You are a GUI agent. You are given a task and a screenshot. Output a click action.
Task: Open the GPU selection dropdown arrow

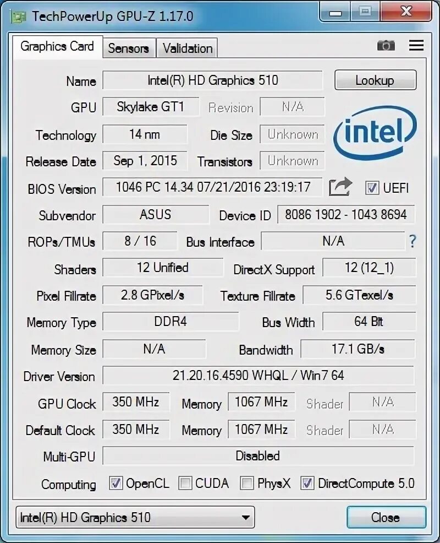[x=246, y=518]
